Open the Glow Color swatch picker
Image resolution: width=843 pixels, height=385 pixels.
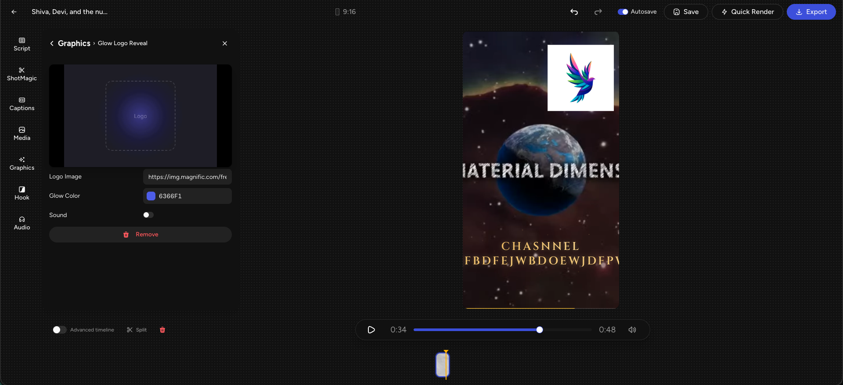pyautogui.click(x=151, y=196)
